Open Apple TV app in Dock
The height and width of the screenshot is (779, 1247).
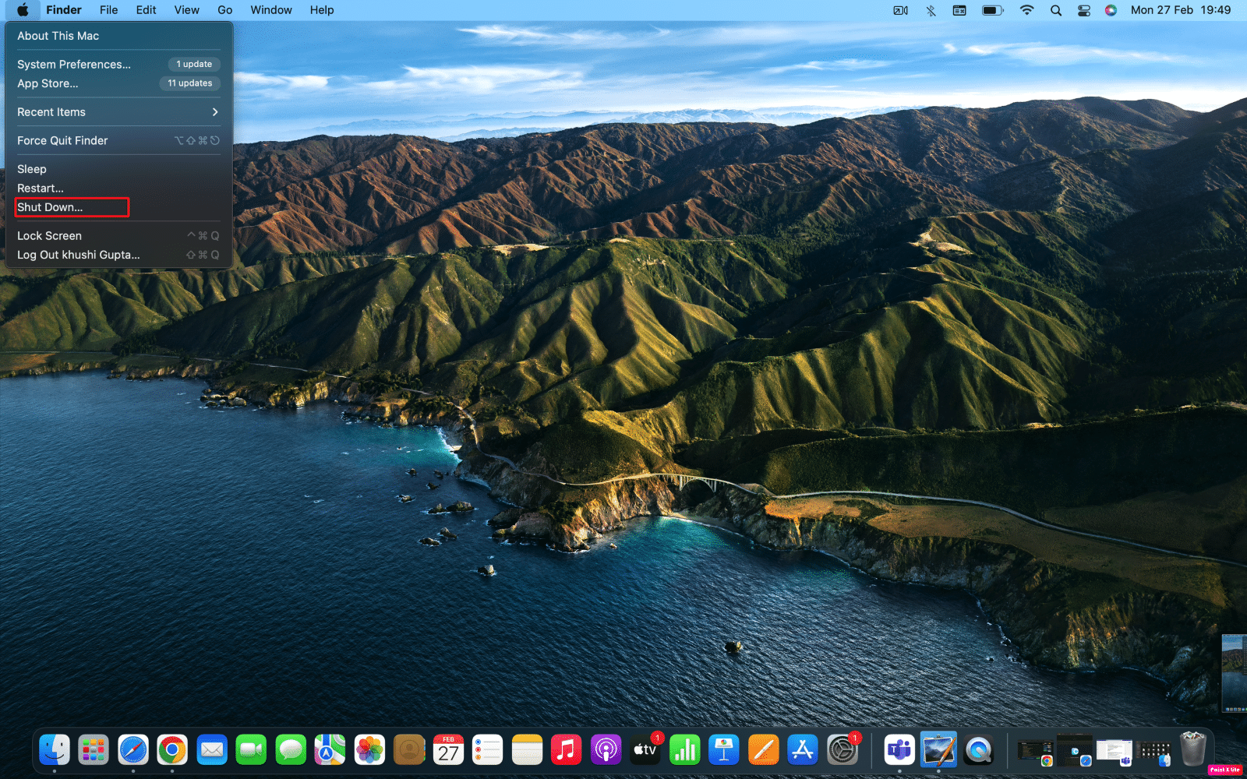coord(645,750)
